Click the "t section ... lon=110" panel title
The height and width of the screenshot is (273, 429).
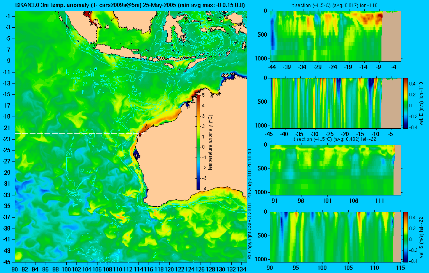point(335,5)
